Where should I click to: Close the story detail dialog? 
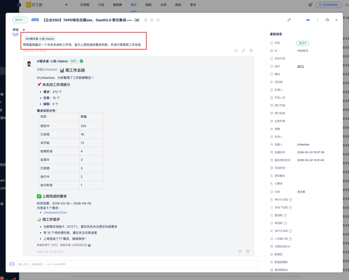click(336, 20)
